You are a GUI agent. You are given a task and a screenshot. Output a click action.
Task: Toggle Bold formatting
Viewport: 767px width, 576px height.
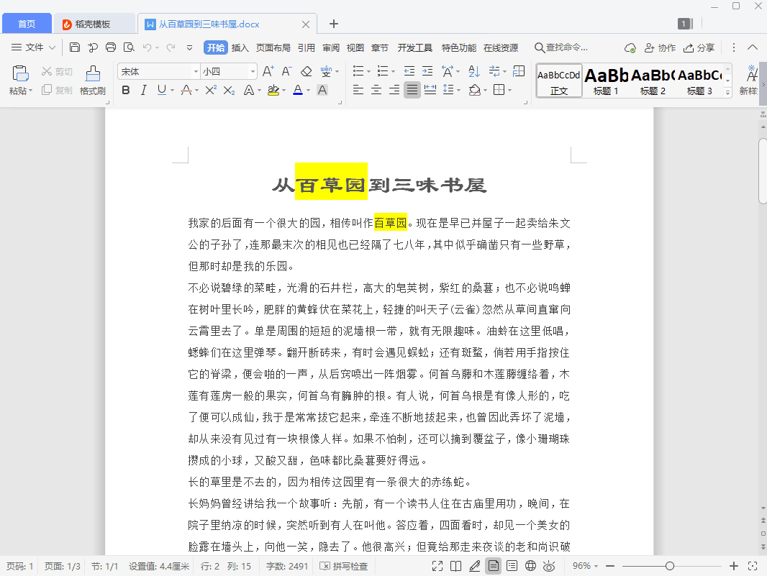click(126, 90)
